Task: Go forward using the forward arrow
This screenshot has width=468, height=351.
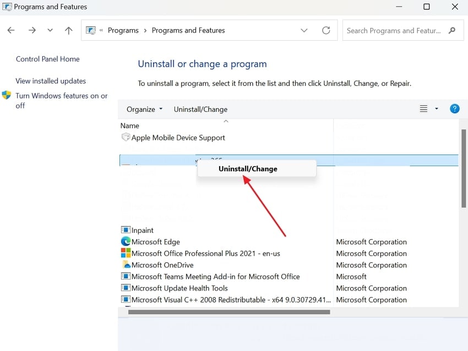Action: [x=32, y=30]
